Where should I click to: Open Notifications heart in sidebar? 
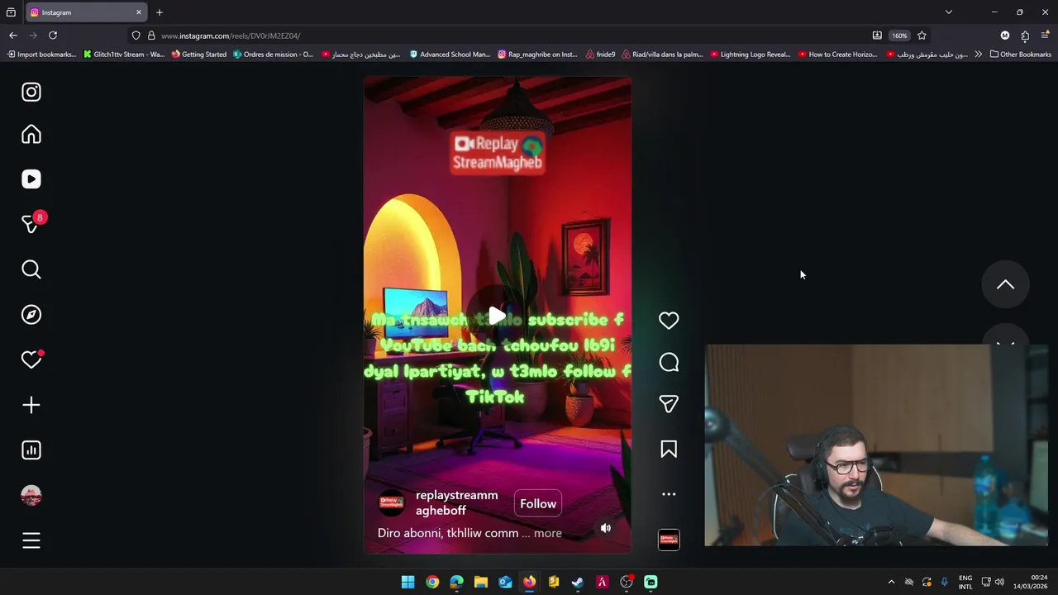tap(31, 359)
